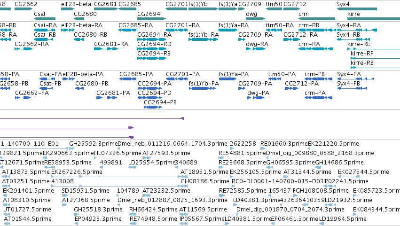Image resolution: width=400 pixels, height=226 pixels.
Task: Click protein CG2662-PA
Action: (23, 98)
